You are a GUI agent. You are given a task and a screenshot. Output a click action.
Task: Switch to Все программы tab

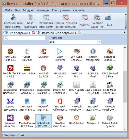pyautogui.click(x=19, y=33)
